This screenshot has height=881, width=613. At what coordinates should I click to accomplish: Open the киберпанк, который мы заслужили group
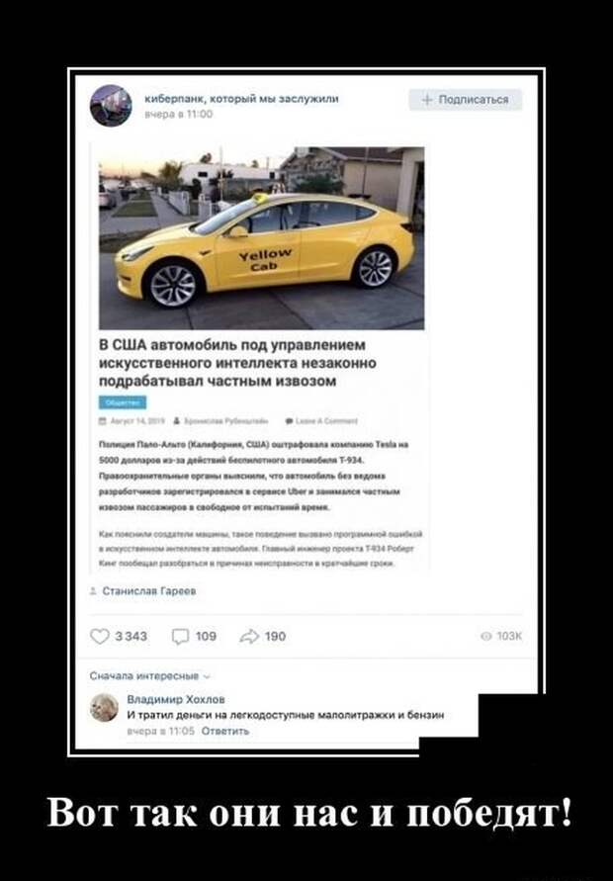241,99
